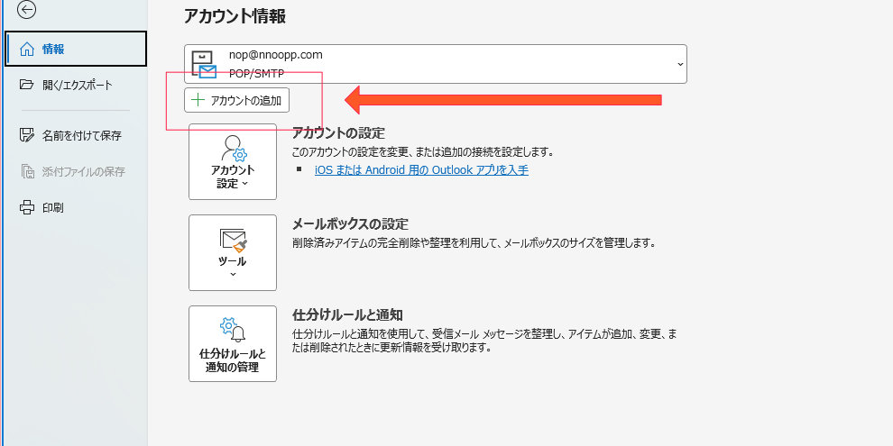The width and height of the screenshot is (893, 446).
Task: Click the back arrow circle icon
Action: click(x=27, y=10)
